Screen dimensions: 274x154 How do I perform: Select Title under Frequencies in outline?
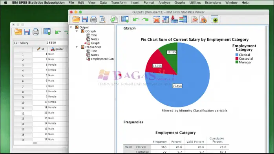pos(94,51)
